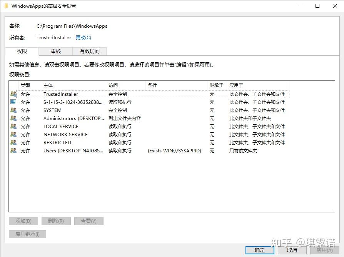Click the user group icon beside SYSTEM entry
The image size is (344, 257).
[13, 110]
